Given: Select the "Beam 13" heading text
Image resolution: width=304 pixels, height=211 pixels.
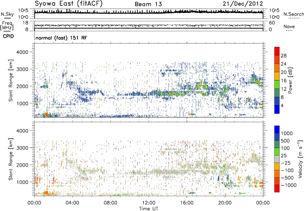Looking at the screenshot, I should (x=148, y=4).
